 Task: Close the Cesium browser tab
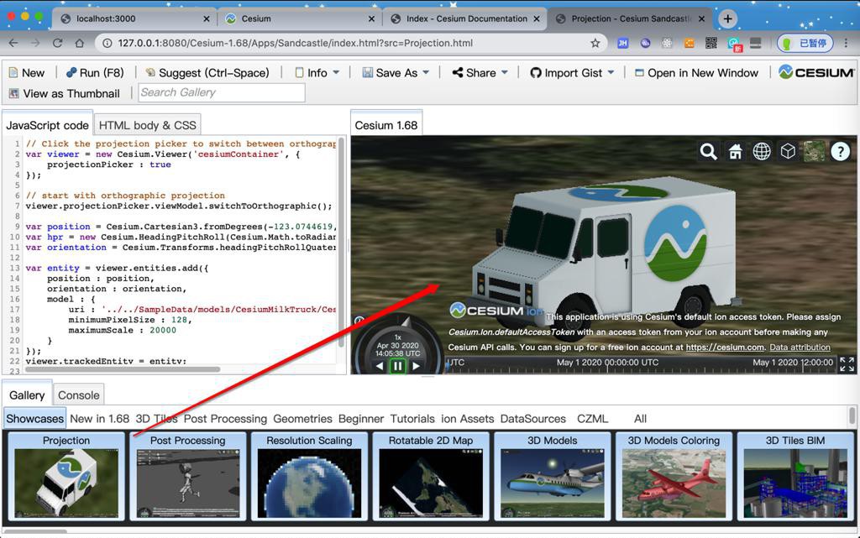[x=371, y=18]
